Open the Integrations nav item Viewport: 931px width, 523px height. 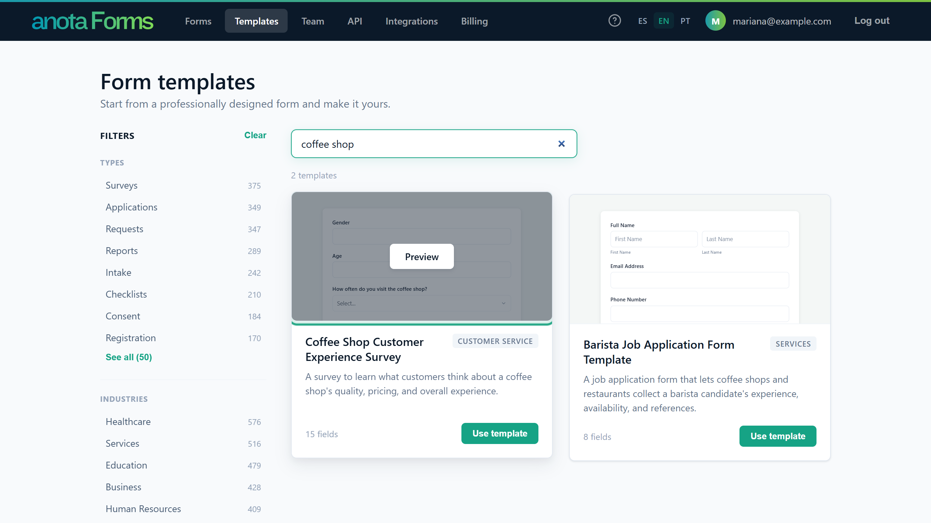click(x=411, y=21)
